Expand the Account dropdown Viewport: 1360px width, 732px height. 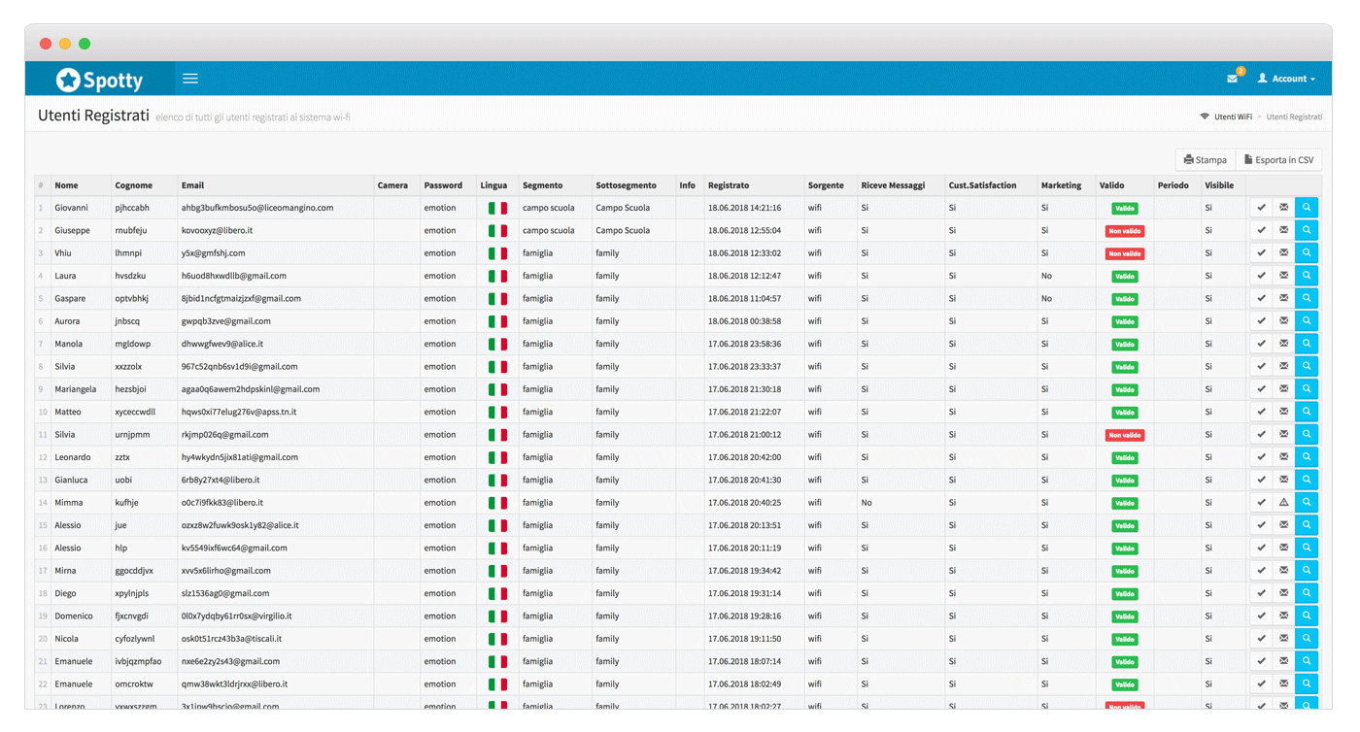1287,79
